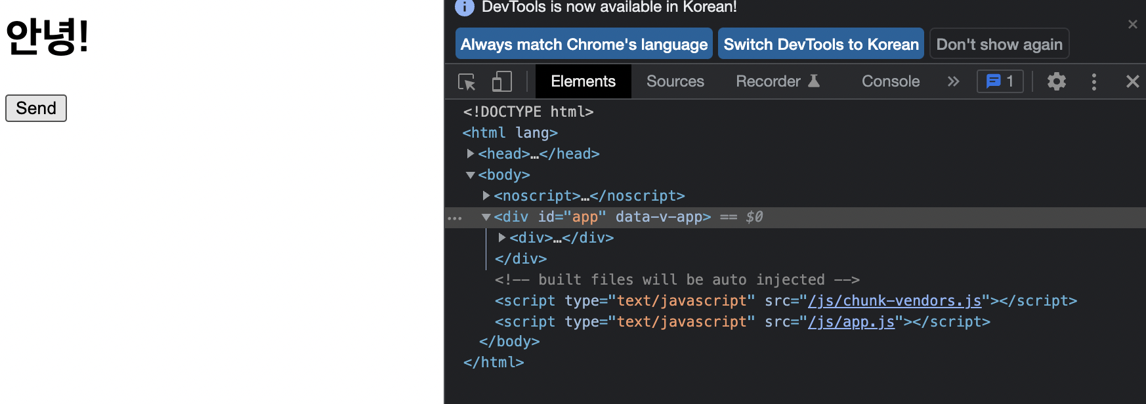Open the issues counter showing 1
The width and height of the screenshot is (1146, 404).
(1000, 81)
